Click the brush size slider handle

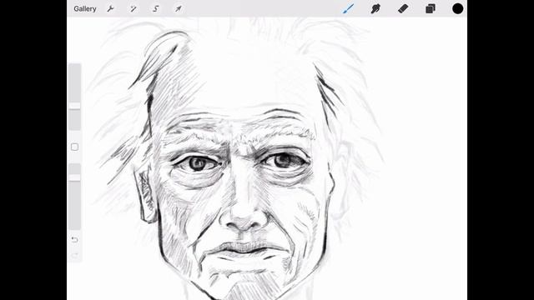74,106
